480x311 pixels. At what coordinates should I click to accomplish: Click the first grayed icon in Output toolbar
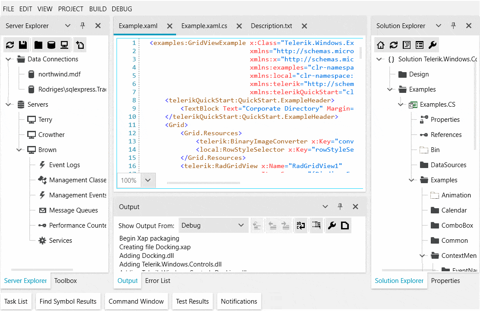point(257,225)
